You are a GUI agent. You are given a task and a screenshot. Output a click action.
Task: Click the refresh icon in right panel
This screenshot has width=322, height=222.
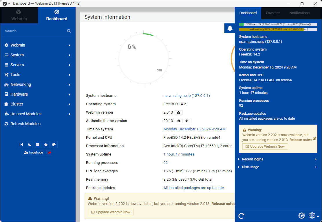(241, 216)
